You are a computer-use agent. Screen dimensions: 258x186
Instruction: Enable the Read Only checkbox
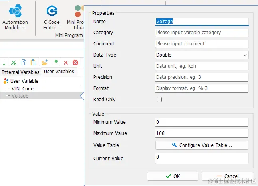[x=159, y=100]
